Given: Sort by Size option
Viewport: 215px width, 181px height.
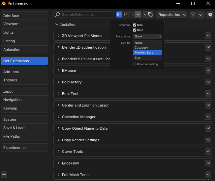Looking at the screenshot, I should pyautogui.click(x=147, y=58).
